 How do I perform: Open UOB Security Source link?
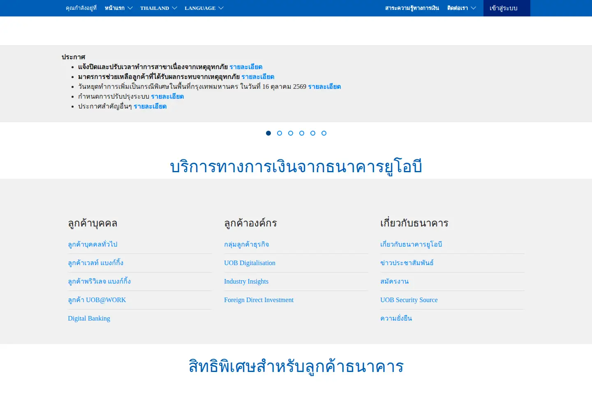coord(409,300)
